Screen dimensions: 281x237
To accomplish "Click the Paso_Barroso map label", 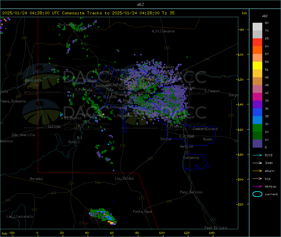I will point(191,192).
